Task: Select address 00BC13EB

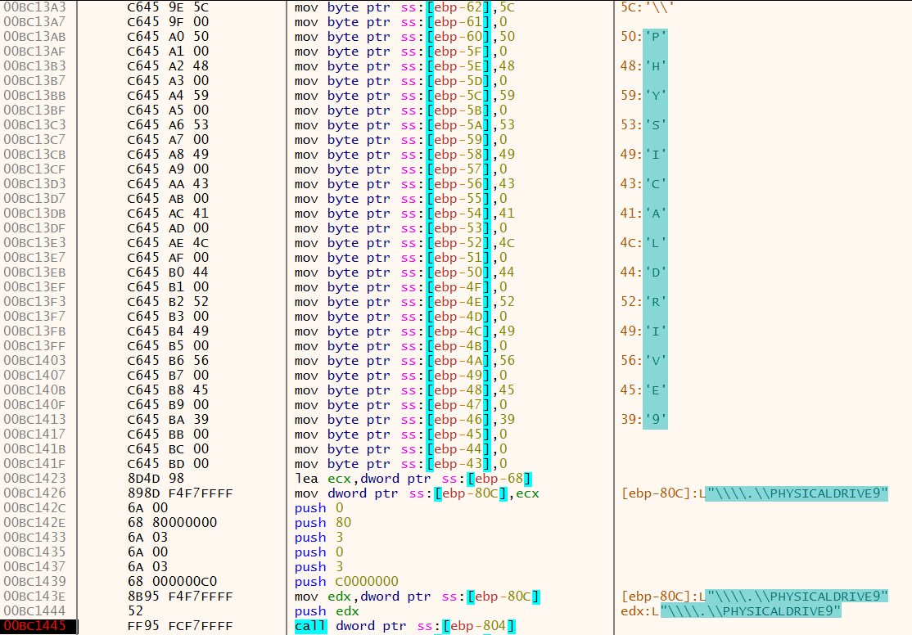Action: click(35, 272)
